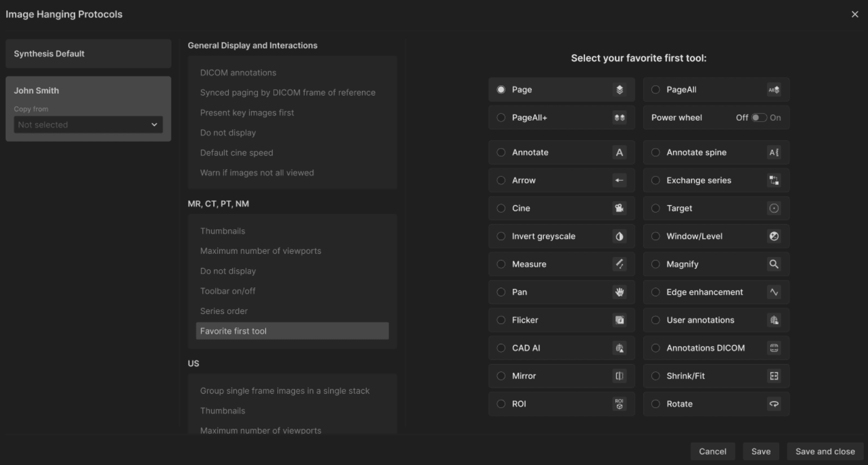Open the Series order settings
Viewport: 868px width, 465px height.
(x=224, y=311)
